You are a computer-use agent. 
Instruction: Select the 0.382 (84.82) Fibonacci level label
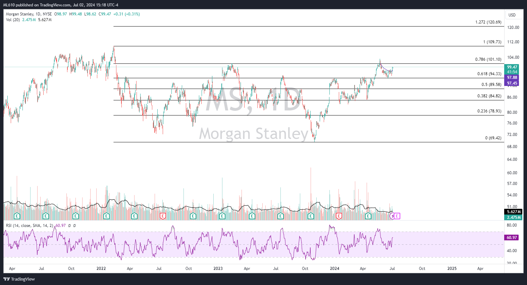489,96
